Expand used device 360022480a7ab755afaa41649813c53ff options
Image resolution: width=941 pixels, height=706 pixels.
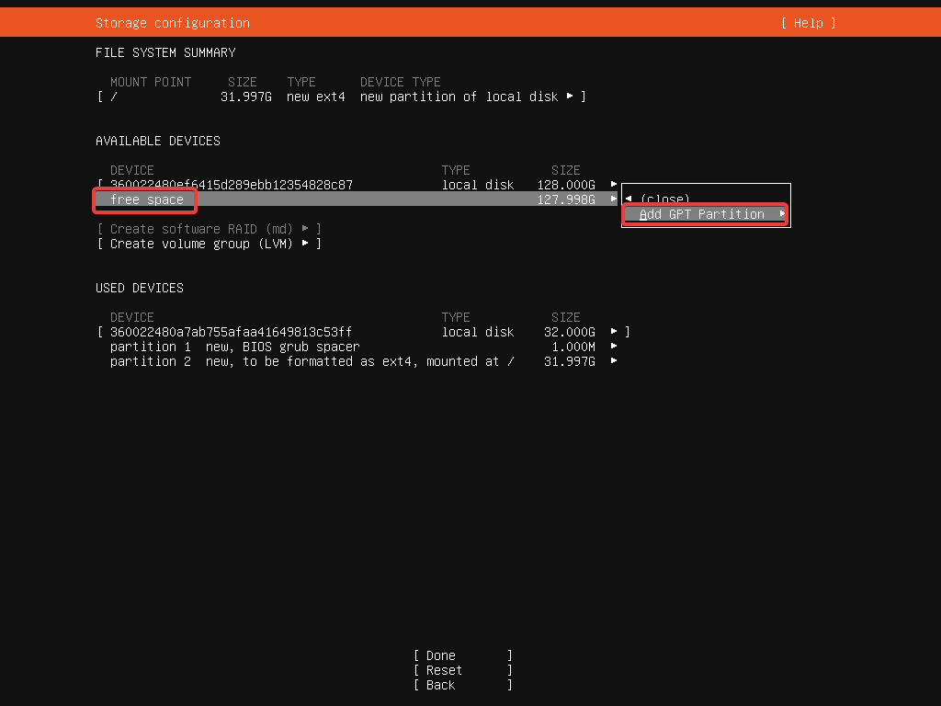[x=614, y=332]
